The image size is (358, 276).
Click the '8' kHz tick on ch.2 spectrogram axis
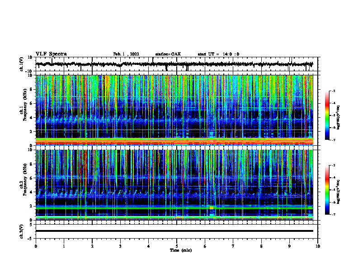[x=31, y=164]
